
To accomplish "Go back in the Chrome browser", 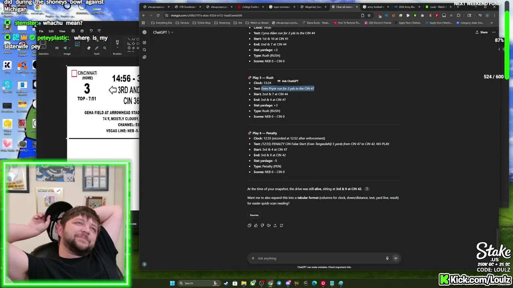I will click(x=144, y=16).
